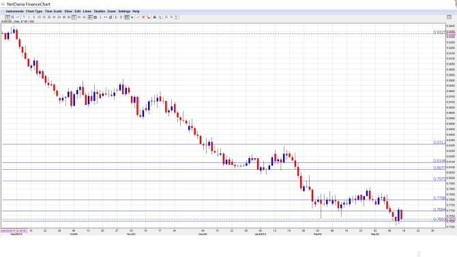Select the 30-minute time scale
Screen dimensions: 457x257
point(49,17)
